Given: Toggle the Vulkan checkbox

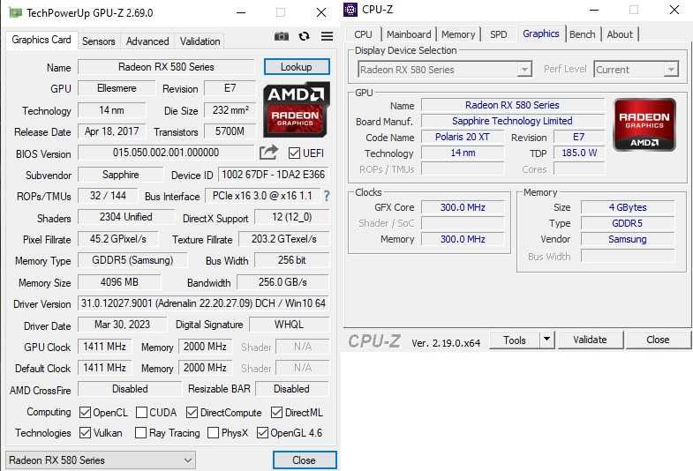Looking at the screenshot, I should (85, 432).
